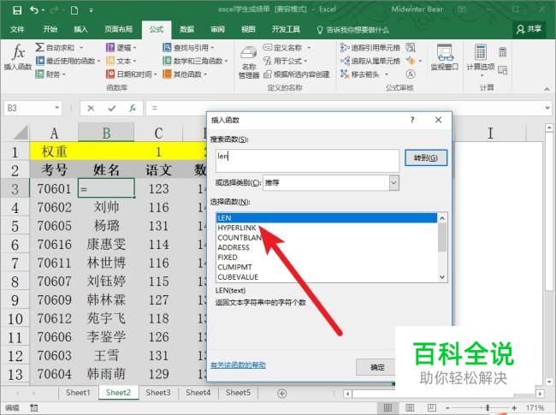
Task: Cancel formula entry with the X icon
Action: point(91,108)
